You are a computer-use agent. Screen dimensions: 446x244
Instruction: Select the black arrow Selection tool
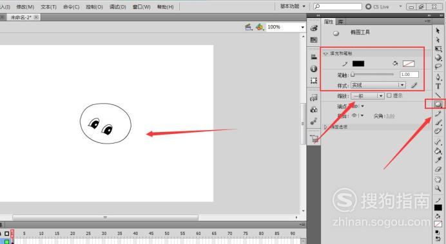tap(438, 30)
